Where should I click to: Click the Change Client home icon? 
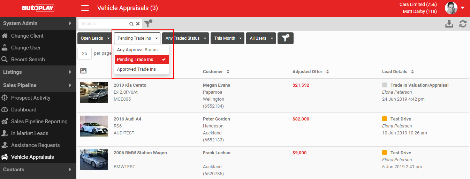(5, 36)
